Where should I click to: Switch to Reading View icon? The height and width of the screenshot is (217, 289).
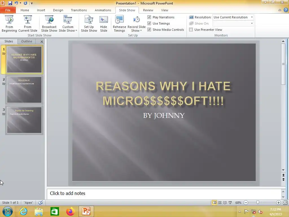pos(225,203)
